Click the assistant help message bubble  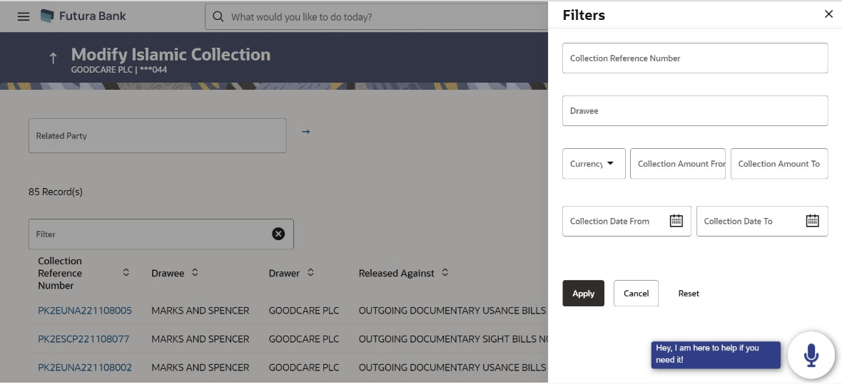[715, 355]
